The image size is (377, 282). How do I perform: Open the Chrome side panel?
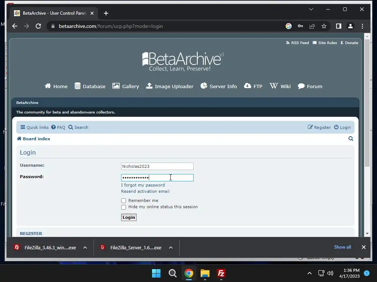point(339,26)
